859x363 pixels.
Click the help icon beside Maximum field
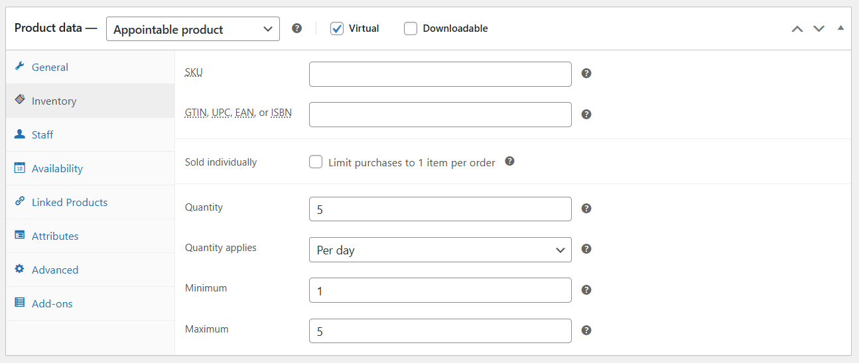(586, 331)
